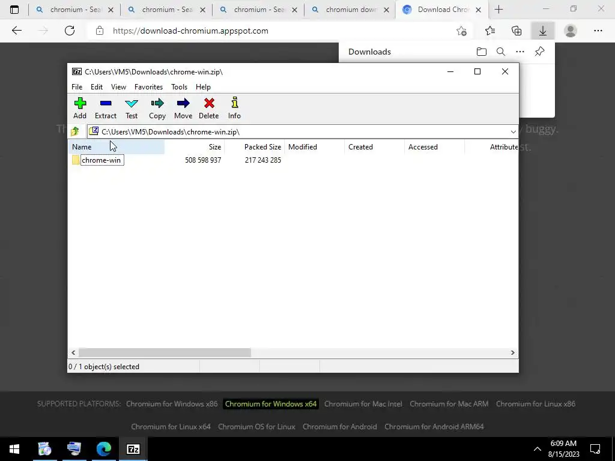
Task: Open the Chromium for Mac ARM link
Action: click(x=449, y=404)
